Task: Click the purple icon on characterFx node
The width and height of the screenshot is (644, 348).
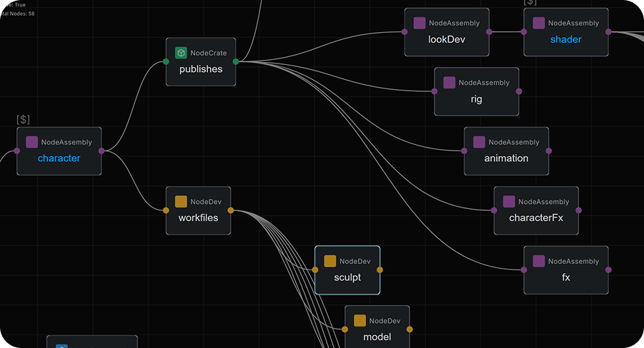Action: click(509, 201)
